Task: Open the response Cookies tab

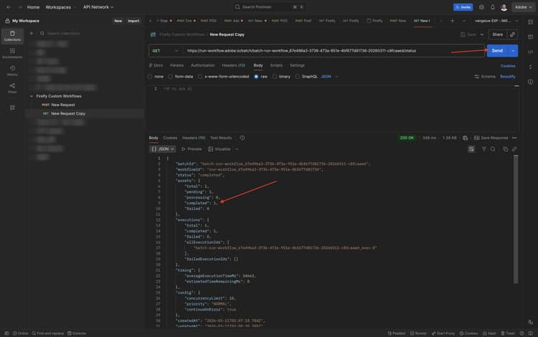Action: pos(170,138)
